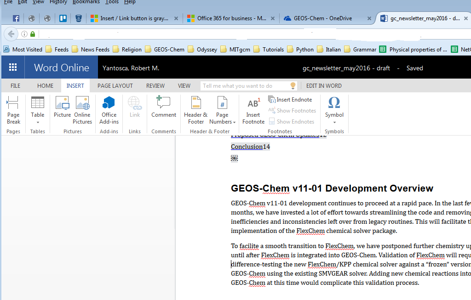Insert a Comment
The width and height of the screenshot is (471, 300).
click(x=164, y=107)
